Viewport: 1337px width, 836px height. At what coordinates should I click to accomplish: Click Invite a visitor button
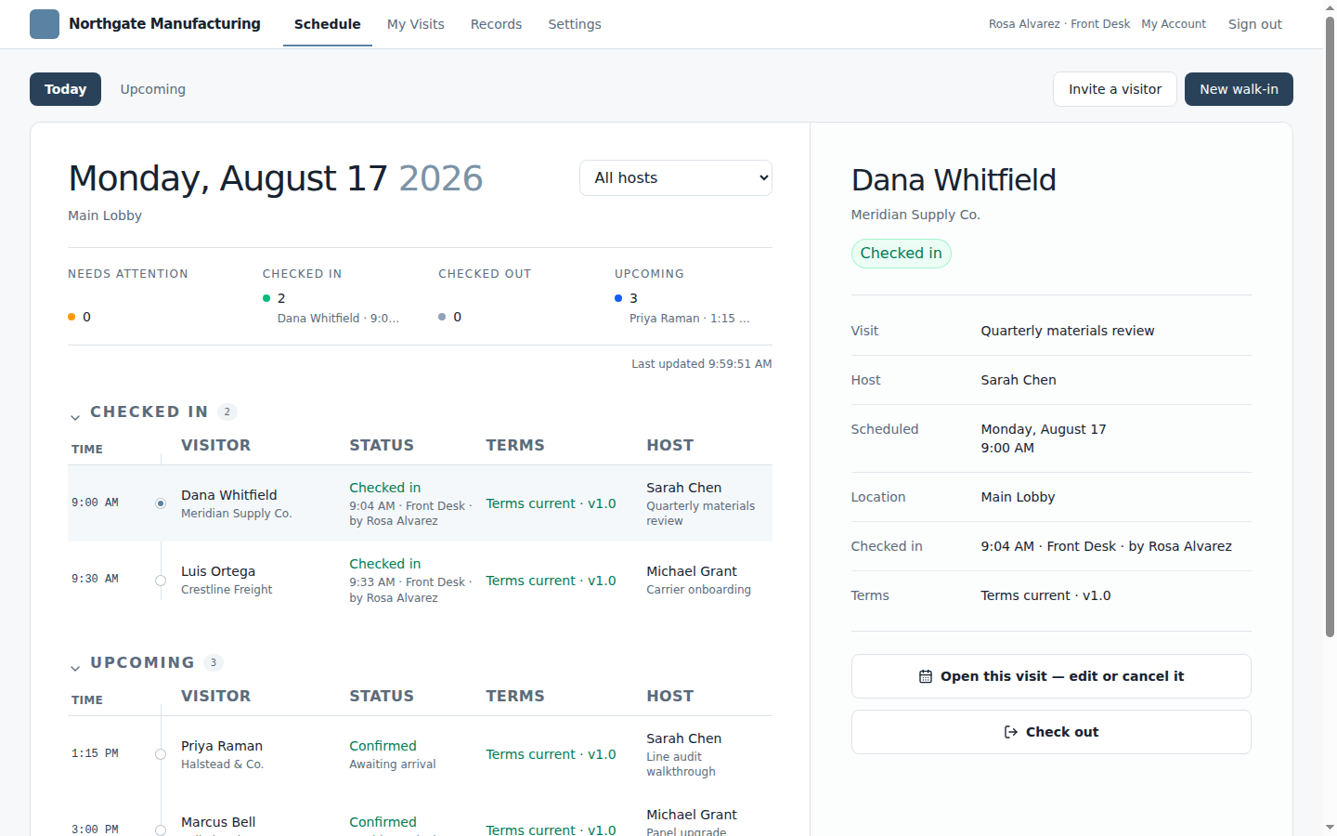[x=1115, y=89]
